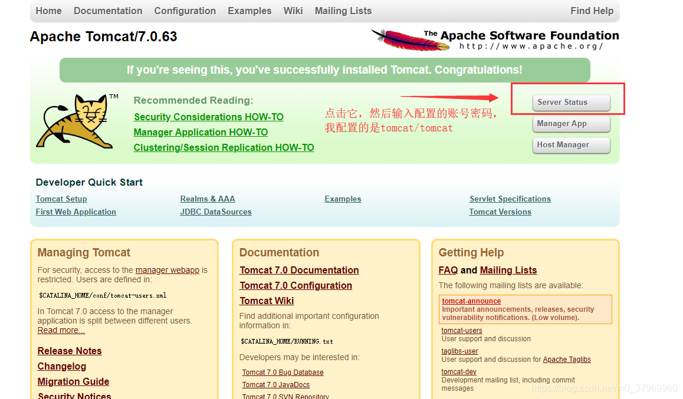683x399 pixels.
Task: Open Wiki from the navigation bar
Action: (x=293, y=11)
